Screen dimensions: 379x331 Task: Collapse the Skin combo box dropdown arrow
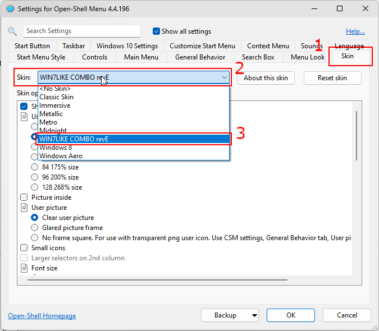pyautogui.click(x=225, y=78)
